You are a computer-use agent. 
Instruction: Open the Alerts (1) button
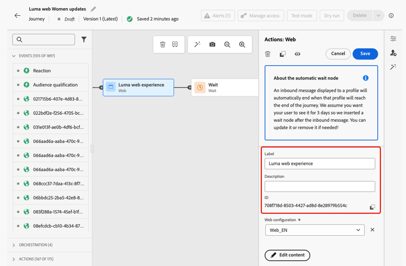click(x=218, y=16)
